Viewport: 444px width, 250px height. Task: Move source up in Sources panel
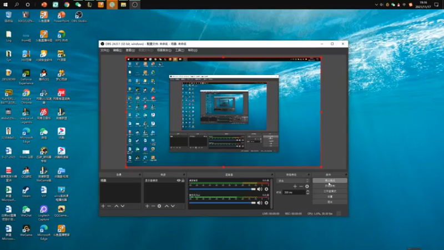(x=167, y=206)
